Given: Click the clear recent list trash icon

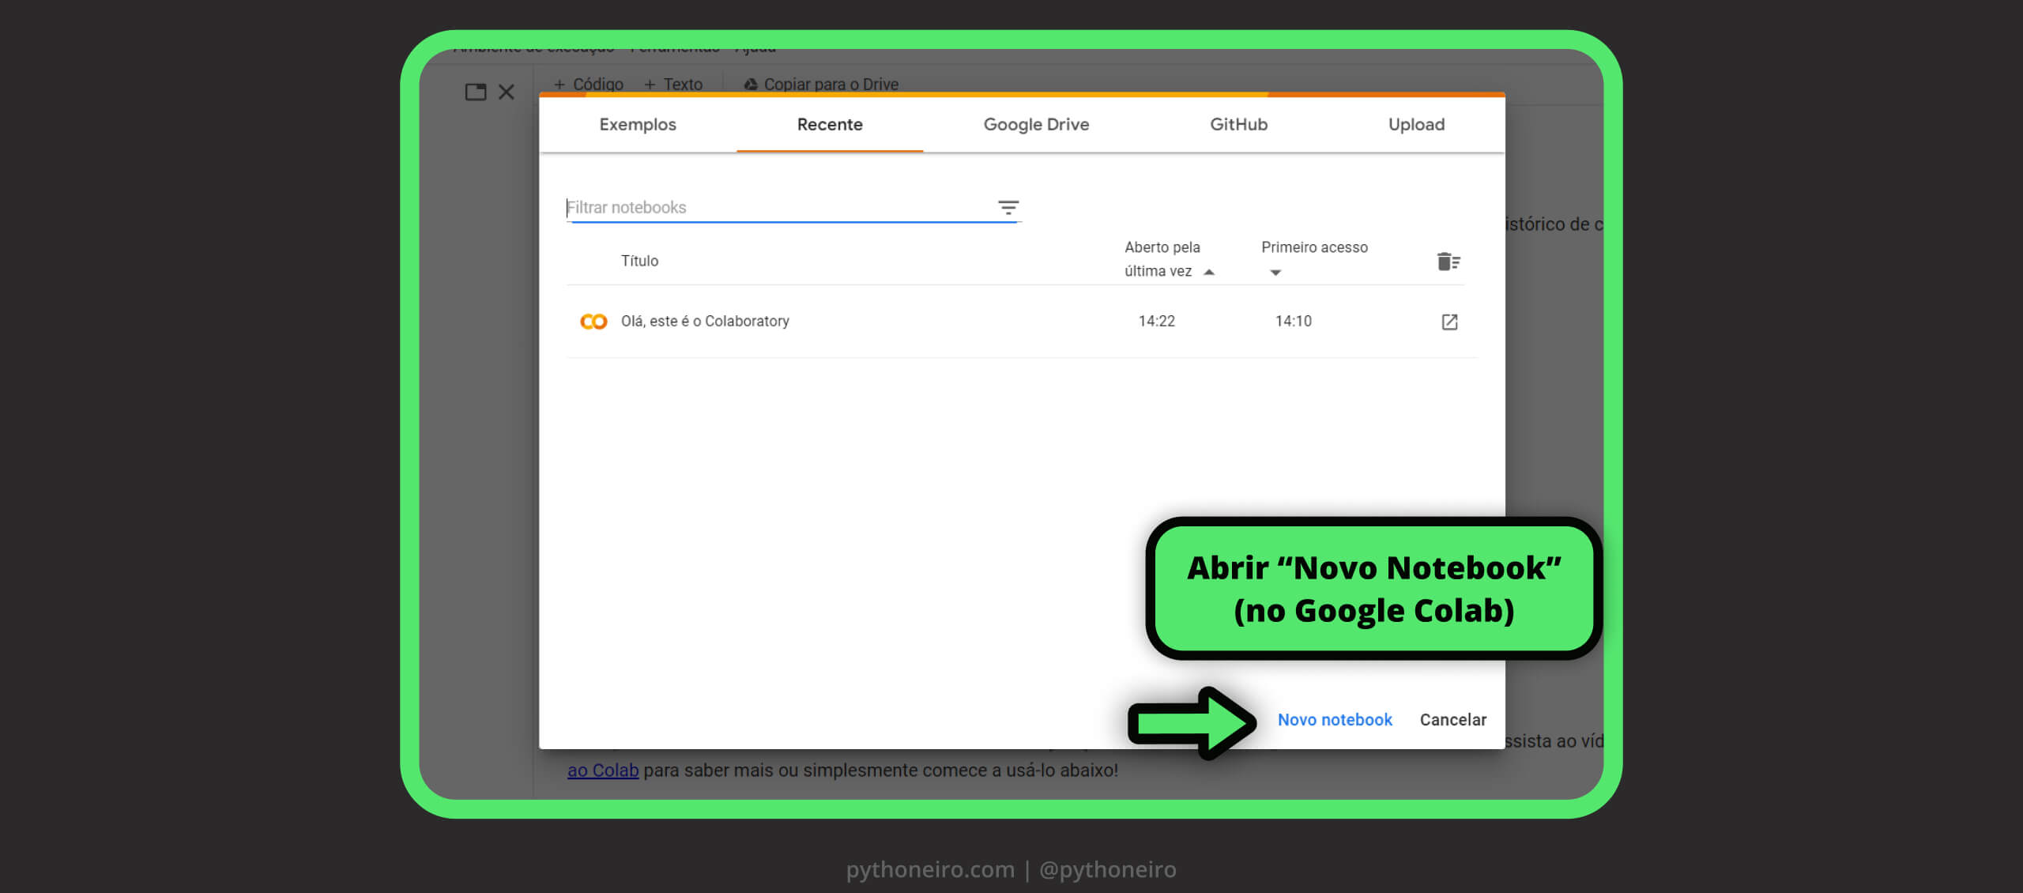Looking at the screenshot, I should point(1448,262).
